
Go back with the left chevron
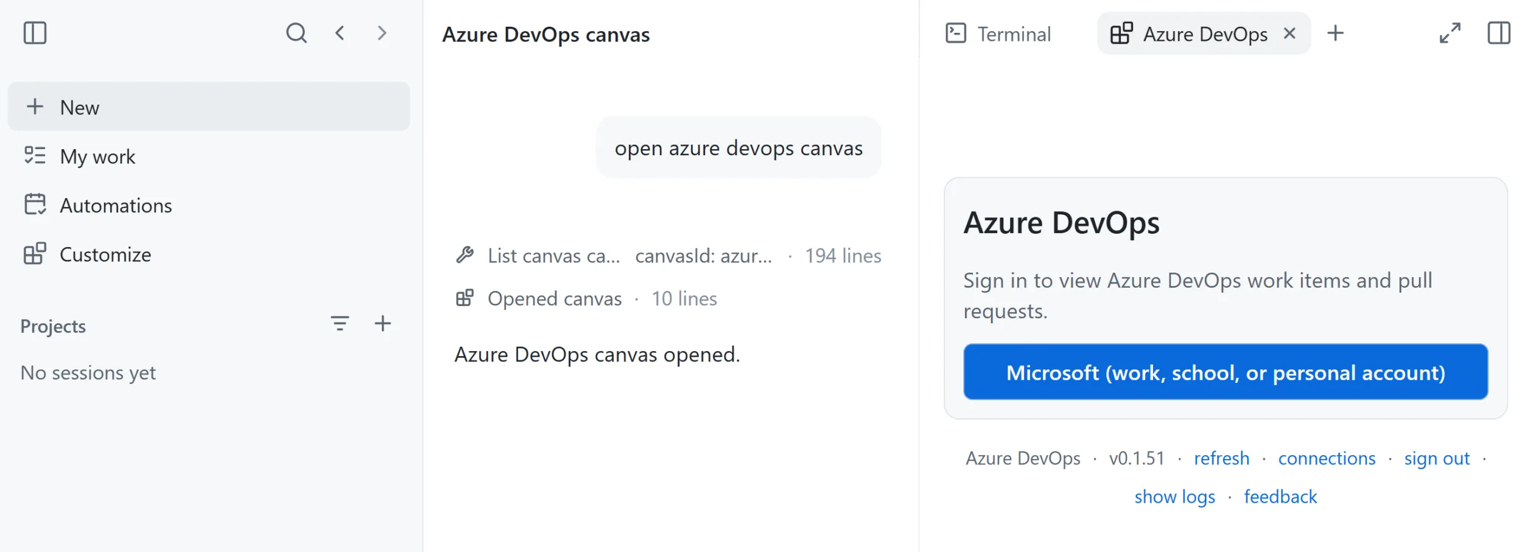[x=340, y=33]
